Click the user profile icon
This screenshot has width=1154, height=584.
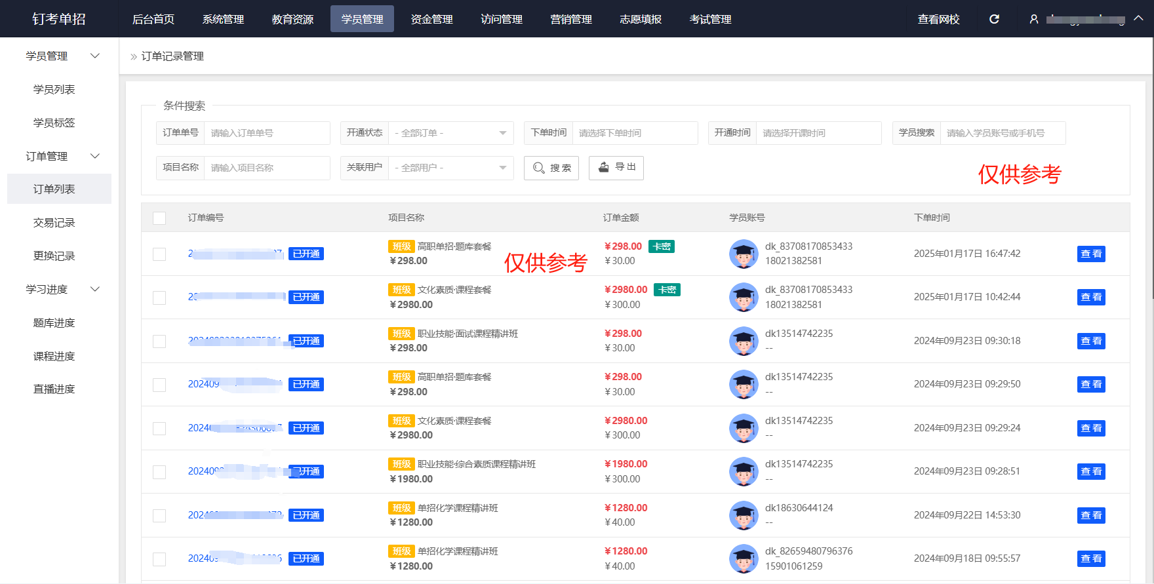point(1034,19)
